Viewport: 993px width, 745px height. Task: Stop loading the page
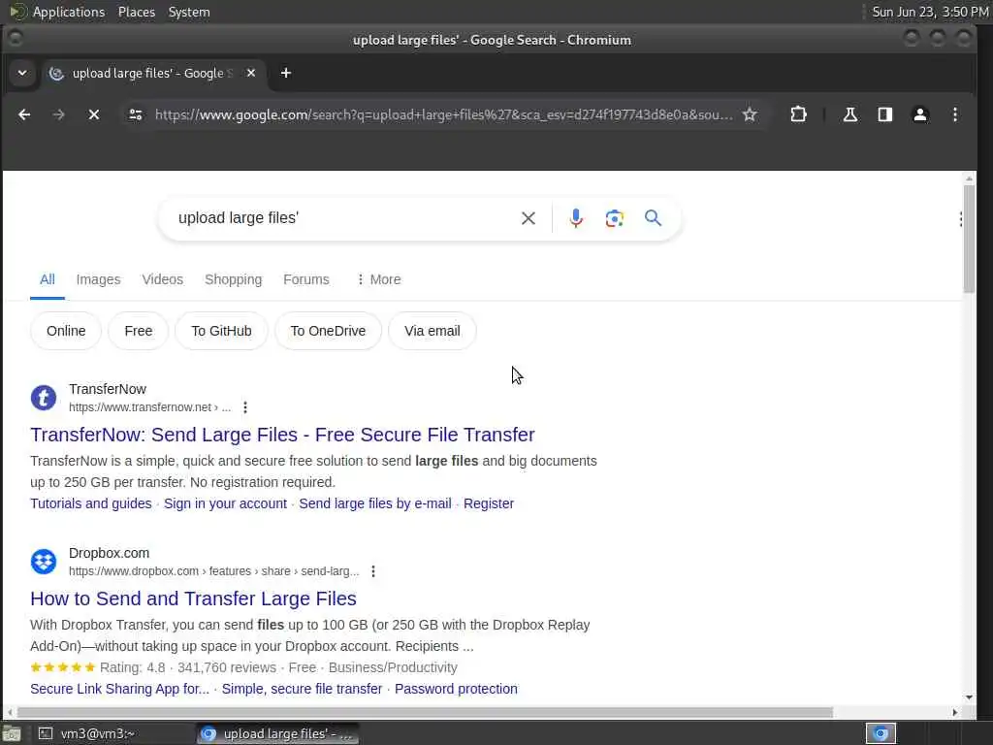click(x=94, y=114)
